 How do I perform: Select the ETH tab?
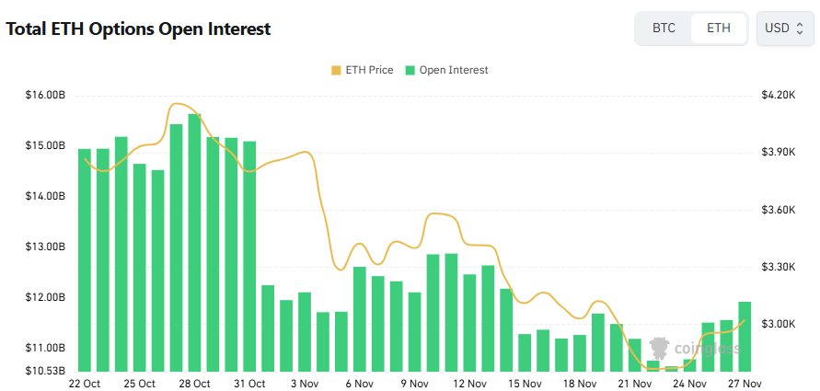click(719, 28)
